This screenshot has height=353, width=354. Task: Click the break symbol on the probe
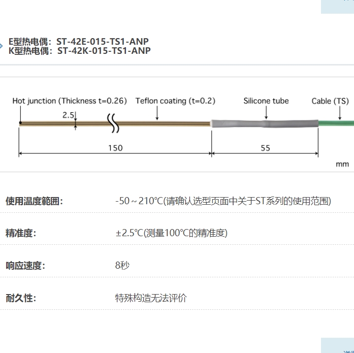coord(113,123)
